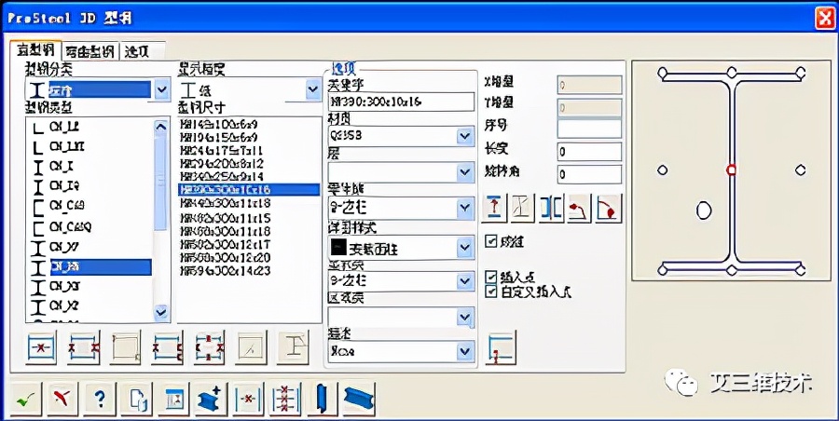839x421 pixels.
Task: Click the profile type list scroll-down arrow
Action: (160, 311)
